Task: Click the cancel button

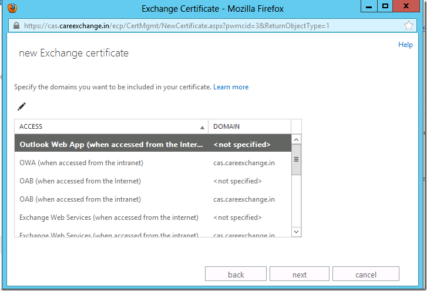Action: [x=366, y=273]
